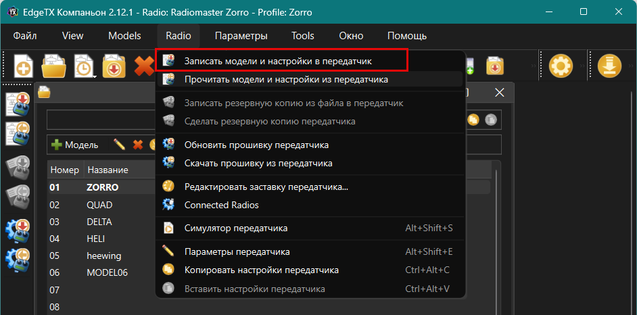Open the Tools menu
The height and width of the screenshot is (315, 637).
303,36
